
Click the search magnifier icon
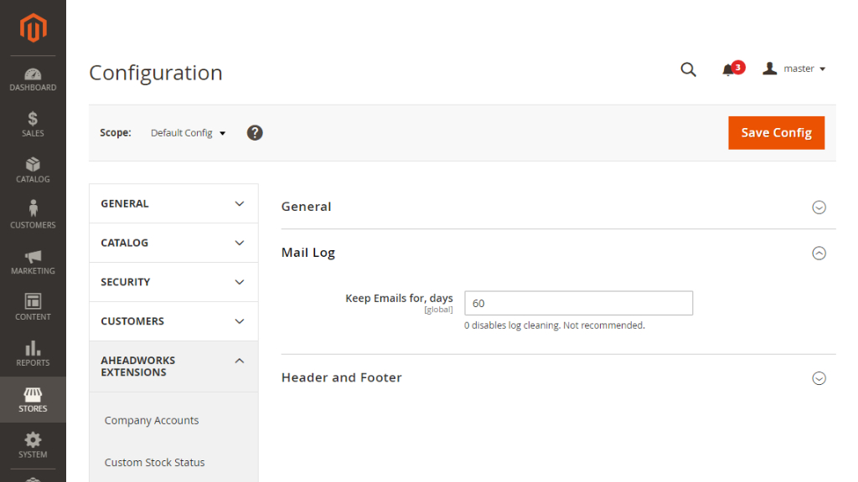pos(689,69)
